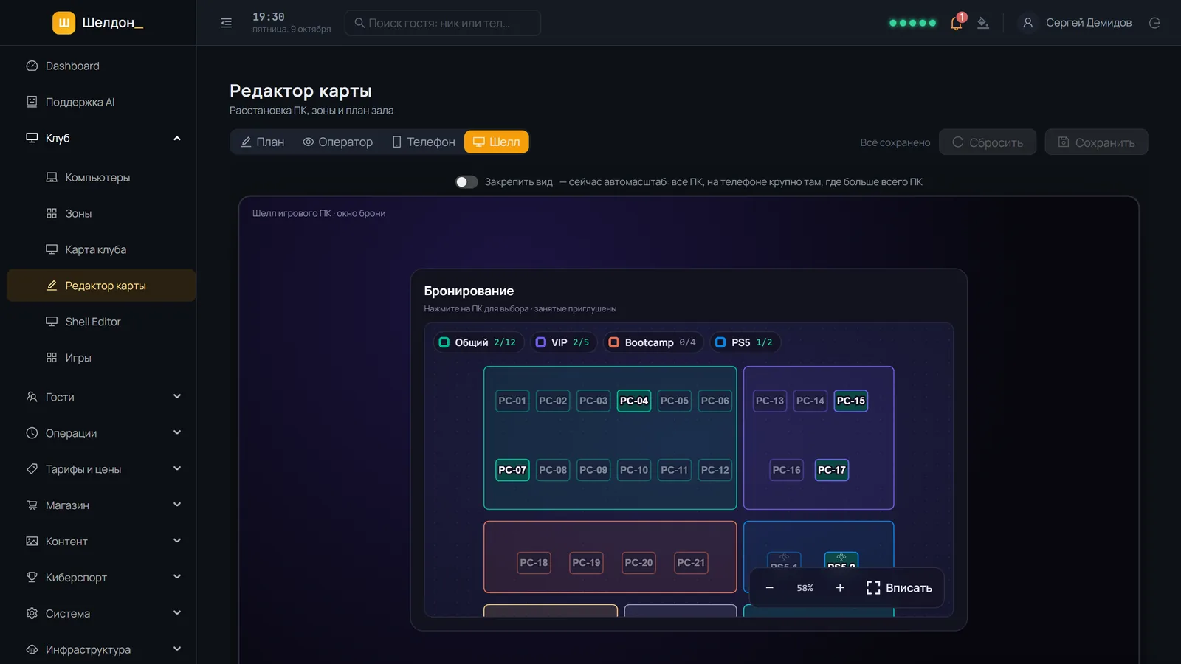This screenshot has height=664, width=1181.
Task: Click the Сбросить button
Action: tap(988, 142)
